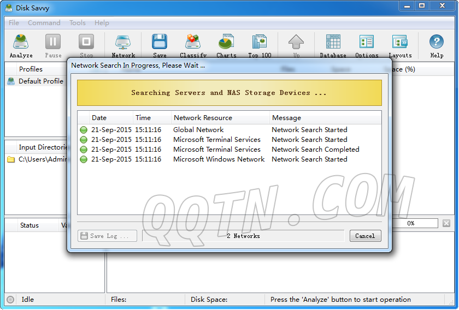The width and height of the screenshot is (459, 310).
Task: Open the Layouts toolbar icon
Action: [x=400, y=45]
